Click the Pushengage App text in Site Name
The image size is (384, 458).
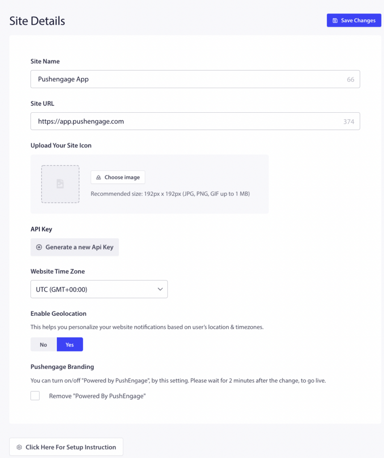point(63,80)
